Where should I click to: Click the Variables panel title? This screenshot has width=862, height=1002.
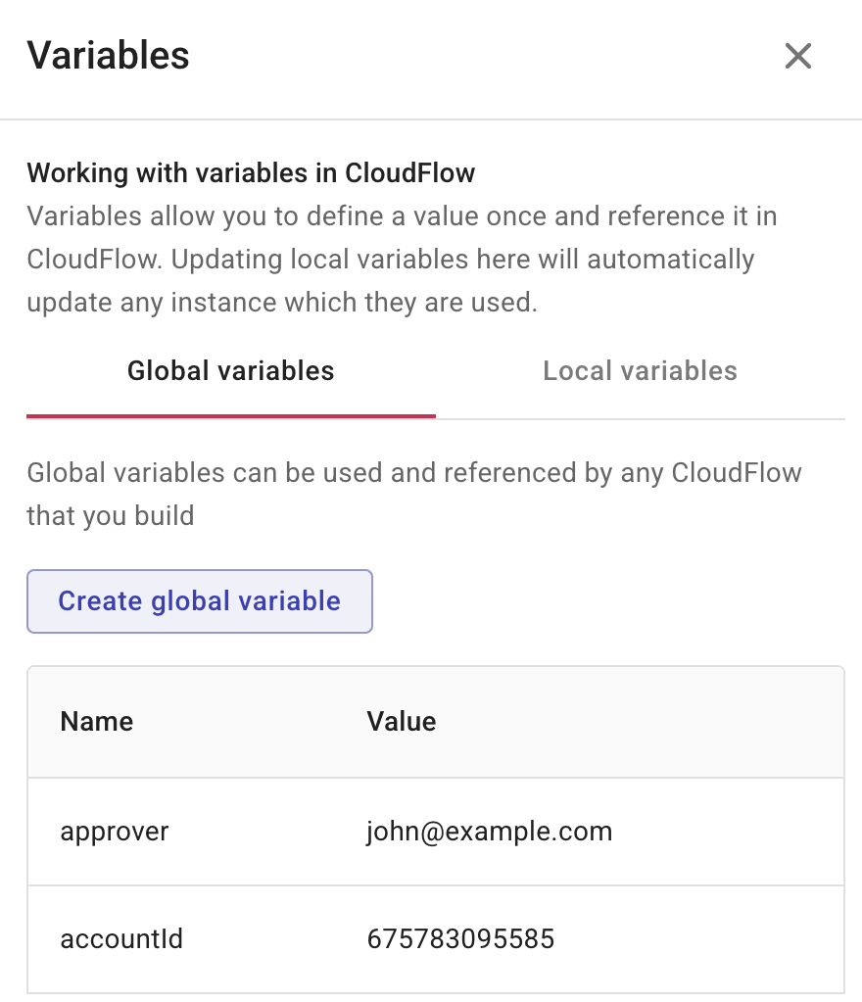[x=108, y=56]
